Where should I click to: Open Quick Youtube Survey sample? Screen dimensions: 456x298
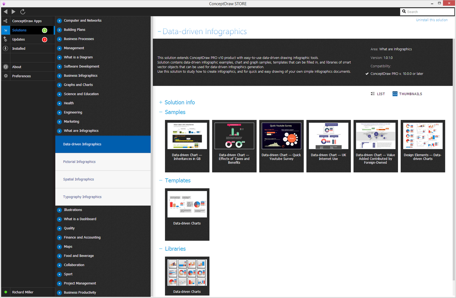click(281, 146)
